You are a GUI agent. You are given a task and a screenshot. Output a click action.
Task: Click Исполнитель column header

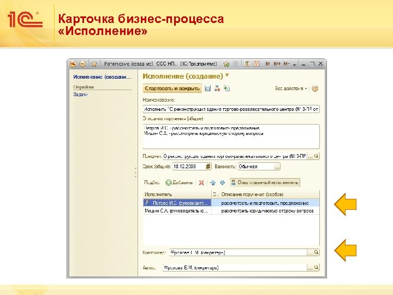coord(177,194)
